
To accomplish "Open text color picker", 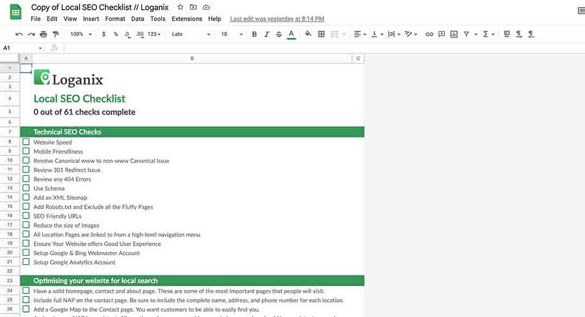I will (291, 34).
